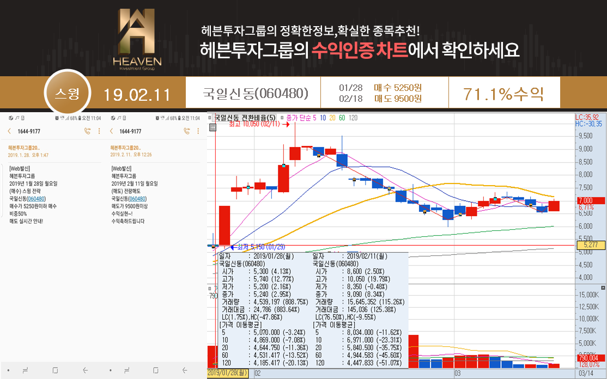
Task: Click the small square before 국일신동 전환비율(5)
Action: [x=210, y=118]
